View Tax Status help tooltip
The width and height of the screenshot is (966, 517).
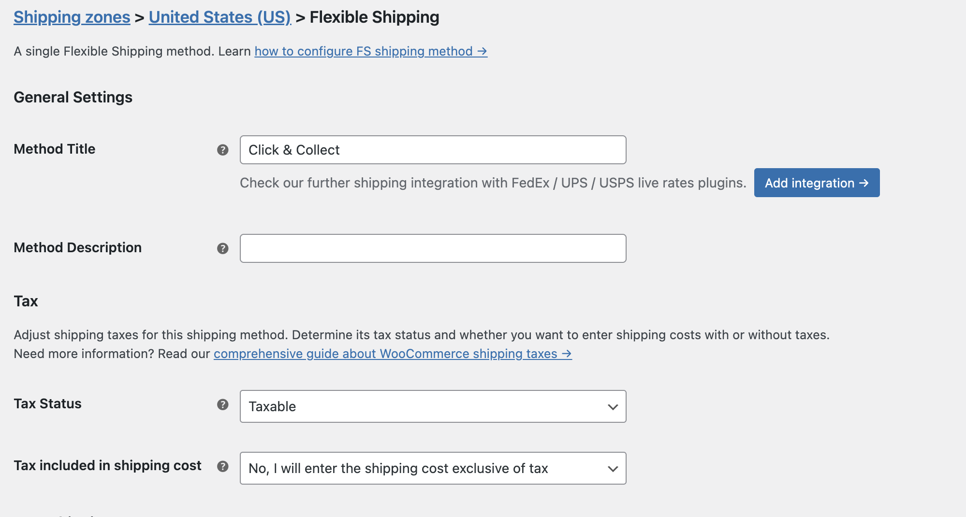(x=222, y=405)
